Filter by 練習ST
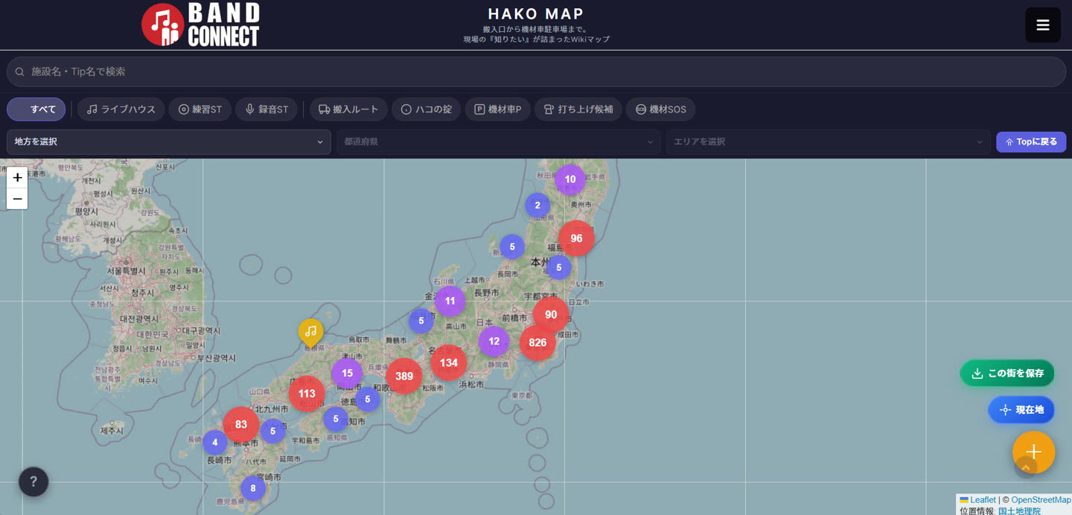Viewport: 1072px width, 515px height. (x=200, y=109)
